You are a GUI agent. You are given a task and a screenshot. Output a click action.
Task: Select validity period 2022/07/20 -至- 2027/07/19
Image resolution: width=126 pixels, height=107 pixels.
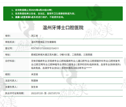(x=45, y=93)
